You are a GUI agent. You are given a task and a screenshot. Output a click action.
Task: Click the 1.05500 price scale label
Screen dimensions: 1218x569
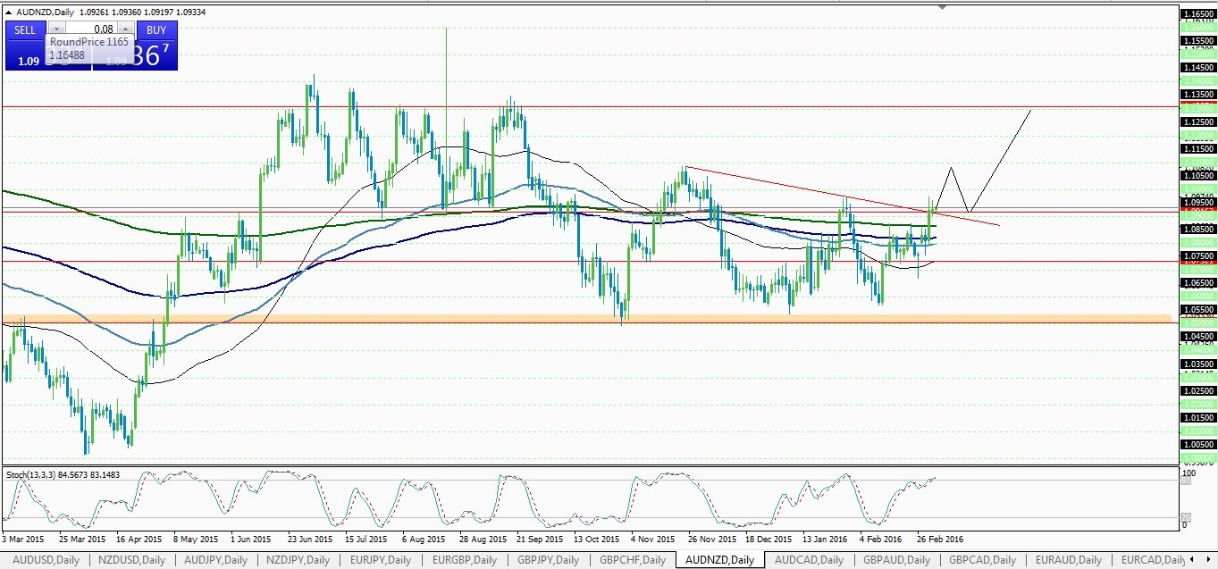(1197, 309)
